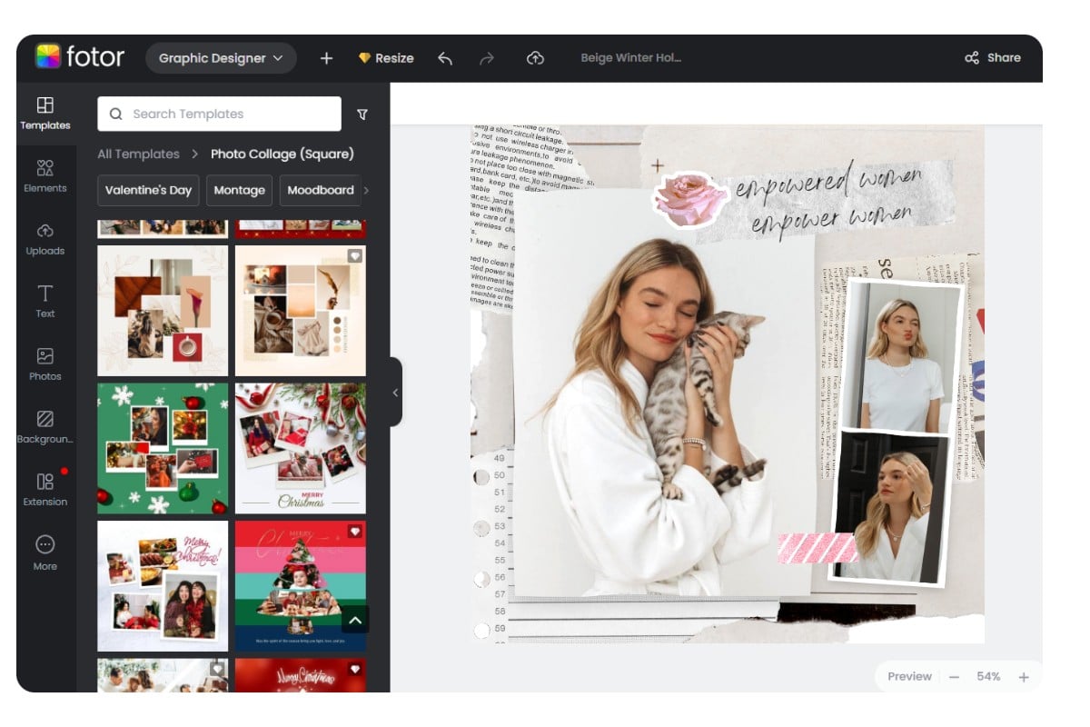Screen dimensions: 1090x727
Task: Click the Undo arrow icon
Action: (444, 57)
